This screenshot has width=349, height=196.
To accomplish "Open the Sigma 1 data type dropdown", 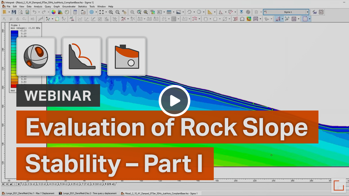I will pos(308,12).
